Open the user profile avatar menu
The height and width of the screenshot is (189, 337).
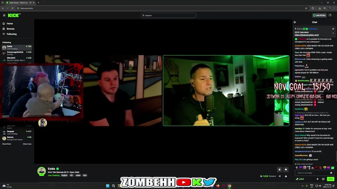[330, 15]
